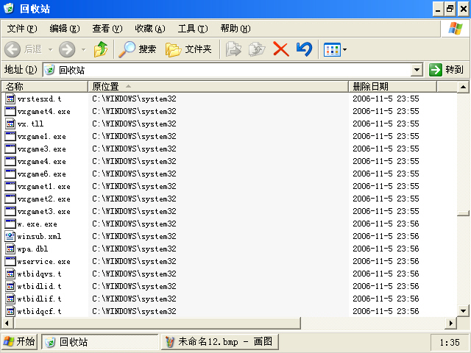Click the vertical scrollbar up arrow
471x353 pixels.
coord(463,87)
